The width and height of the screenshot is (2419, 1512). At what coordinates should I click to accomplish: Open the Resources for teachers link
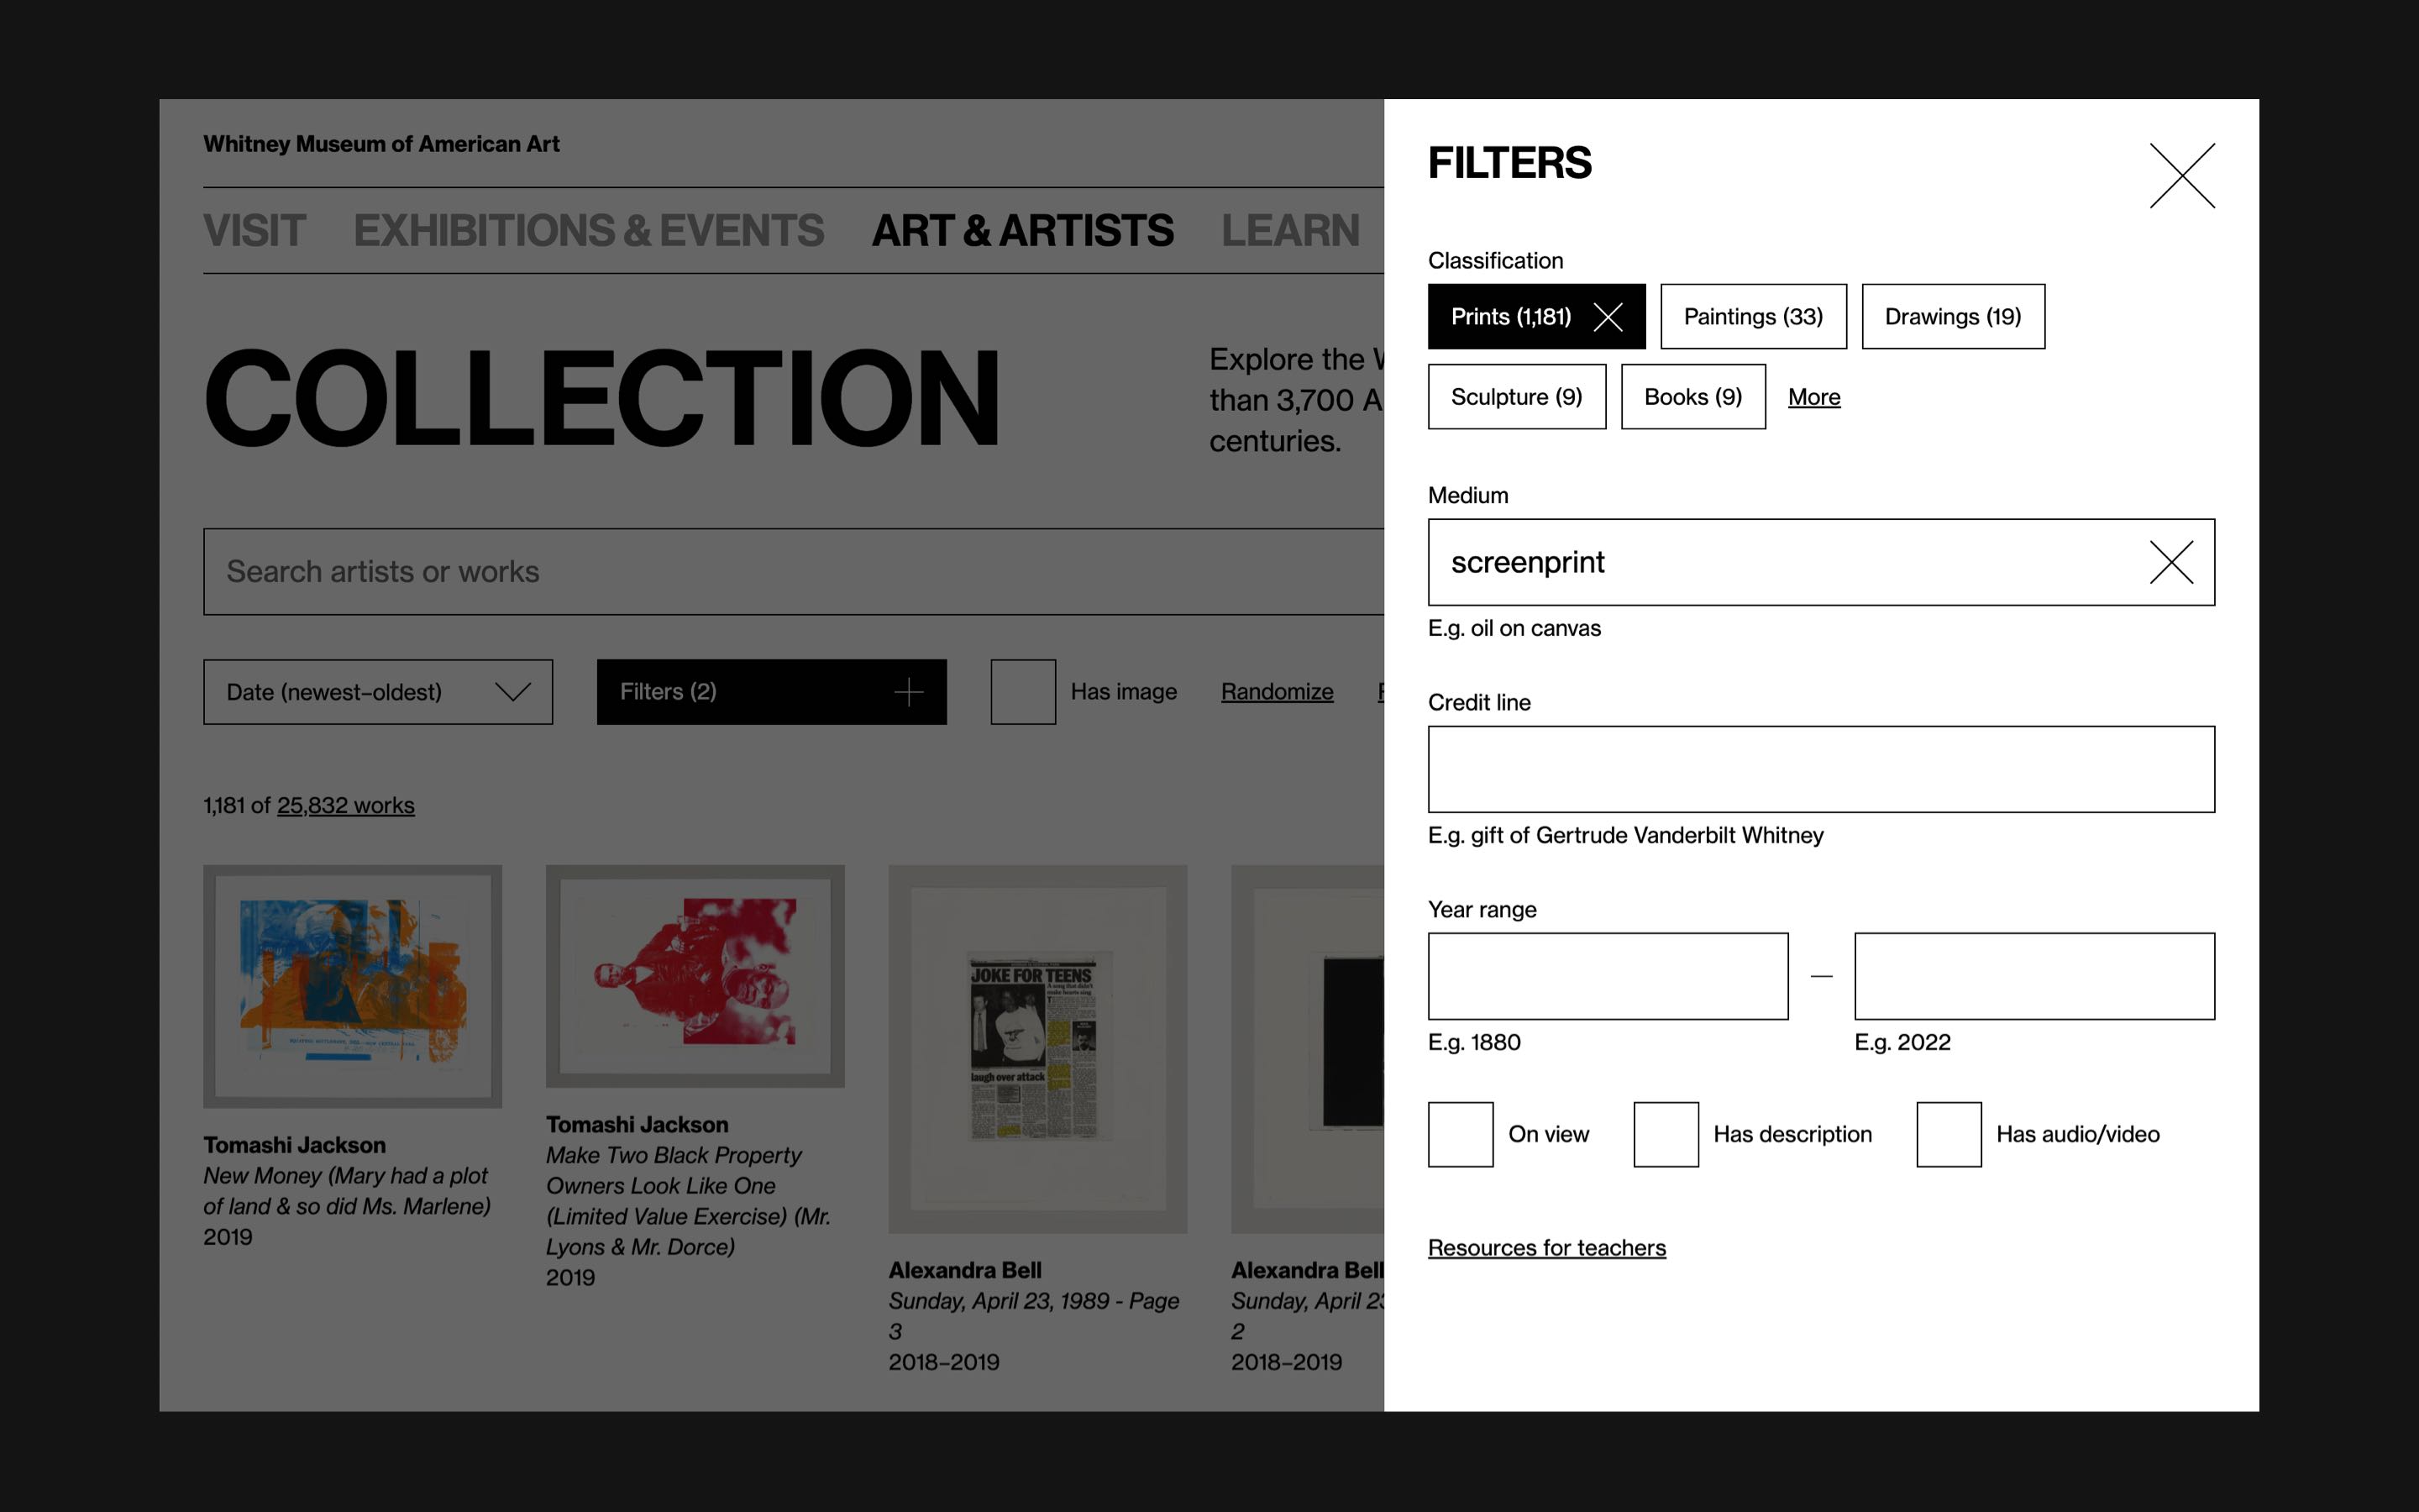coord(1546,1248)
